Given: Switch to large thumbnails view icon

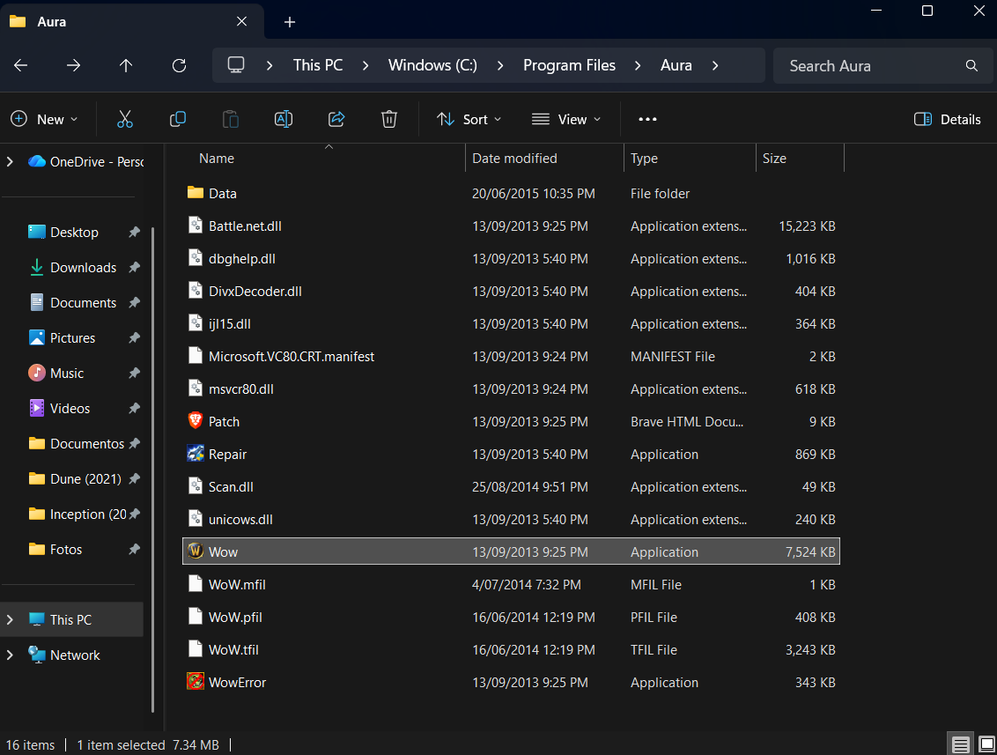Looking at the screenshot, I should point(986,744).
